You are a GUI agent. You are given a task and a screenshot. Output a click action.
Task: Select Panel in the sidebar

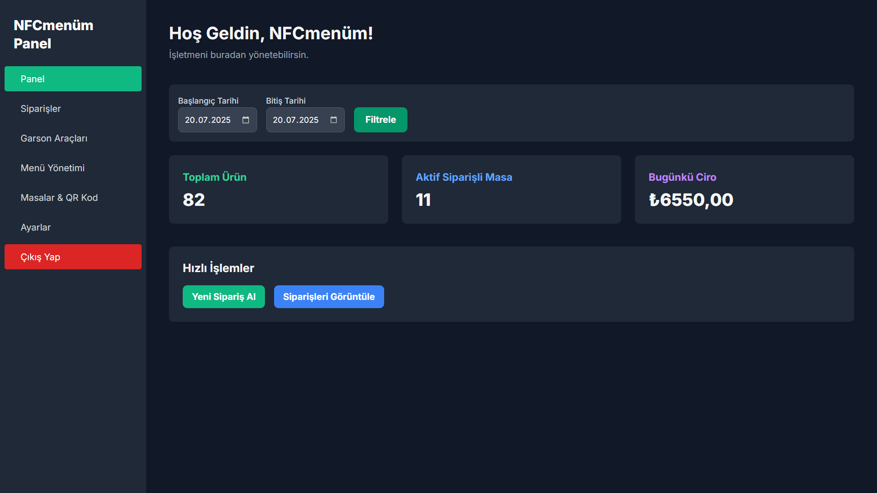pos(73,79)
